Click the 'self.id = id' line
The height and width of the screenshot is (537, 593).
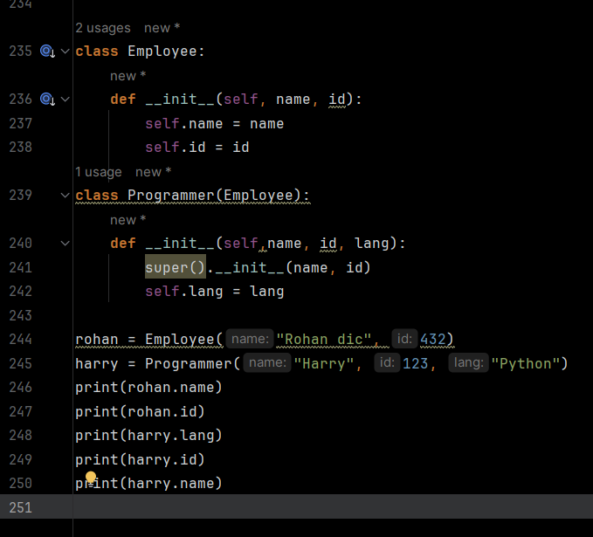point(197,148)
